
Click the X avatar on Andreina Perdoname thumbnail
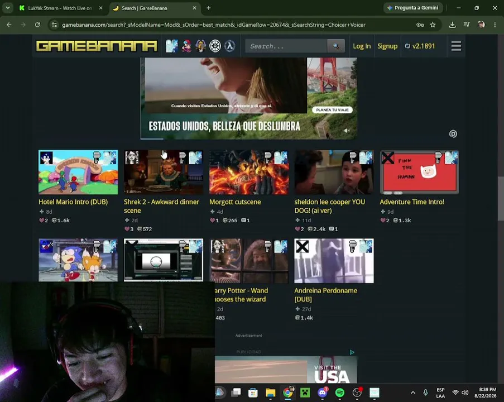[x=302, y=247]
